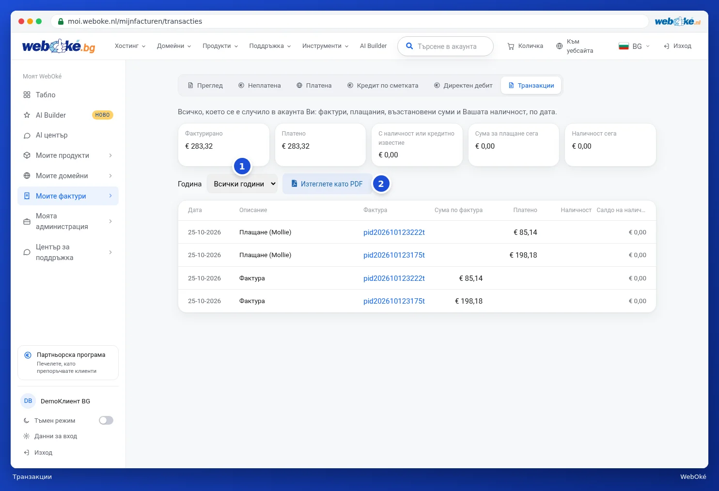Screen dimensions: 719x491
Task: Click the € 198,18 amount in Фактура row
Action: (469, 301)
